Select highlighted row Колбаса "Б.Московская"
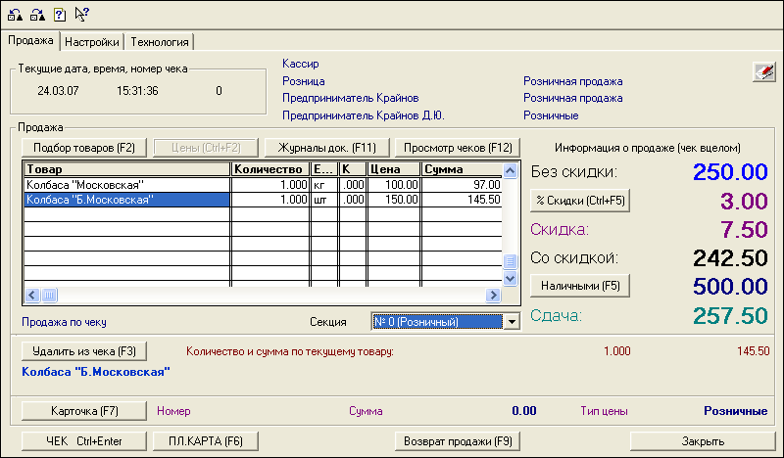 point(263,200)
